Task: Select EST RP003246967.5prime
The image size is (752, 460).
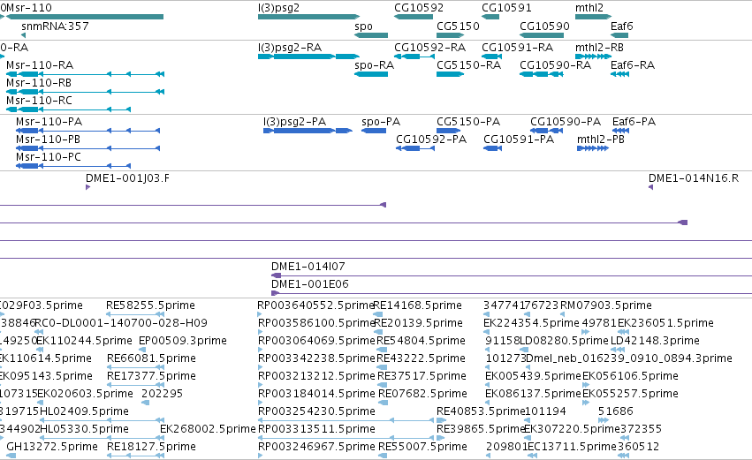Action: click(x=260, y=456)
